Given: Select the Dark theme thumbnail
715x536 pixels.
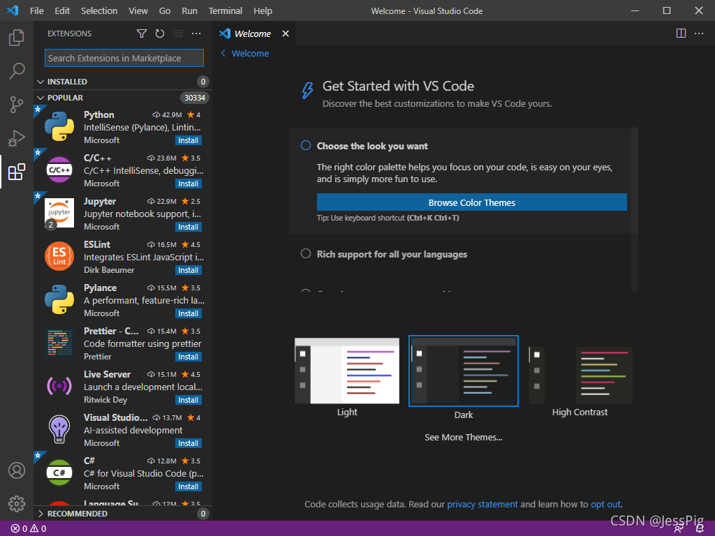Looking at the screenshot, I should (464, 371).
